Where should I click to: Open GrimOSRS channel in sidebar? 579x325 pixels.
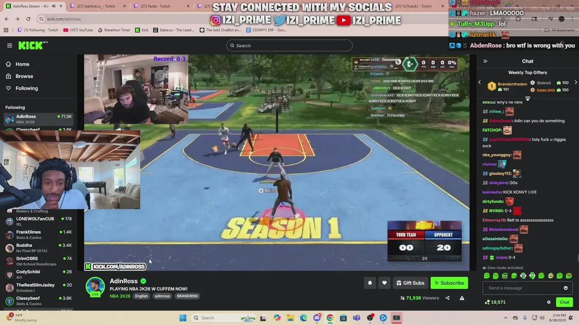pyautogui.click(x=38, y=261)
